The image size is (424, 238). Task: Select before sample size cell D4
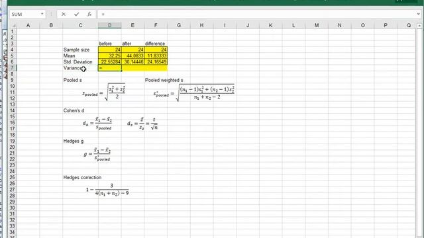point(109,50)
